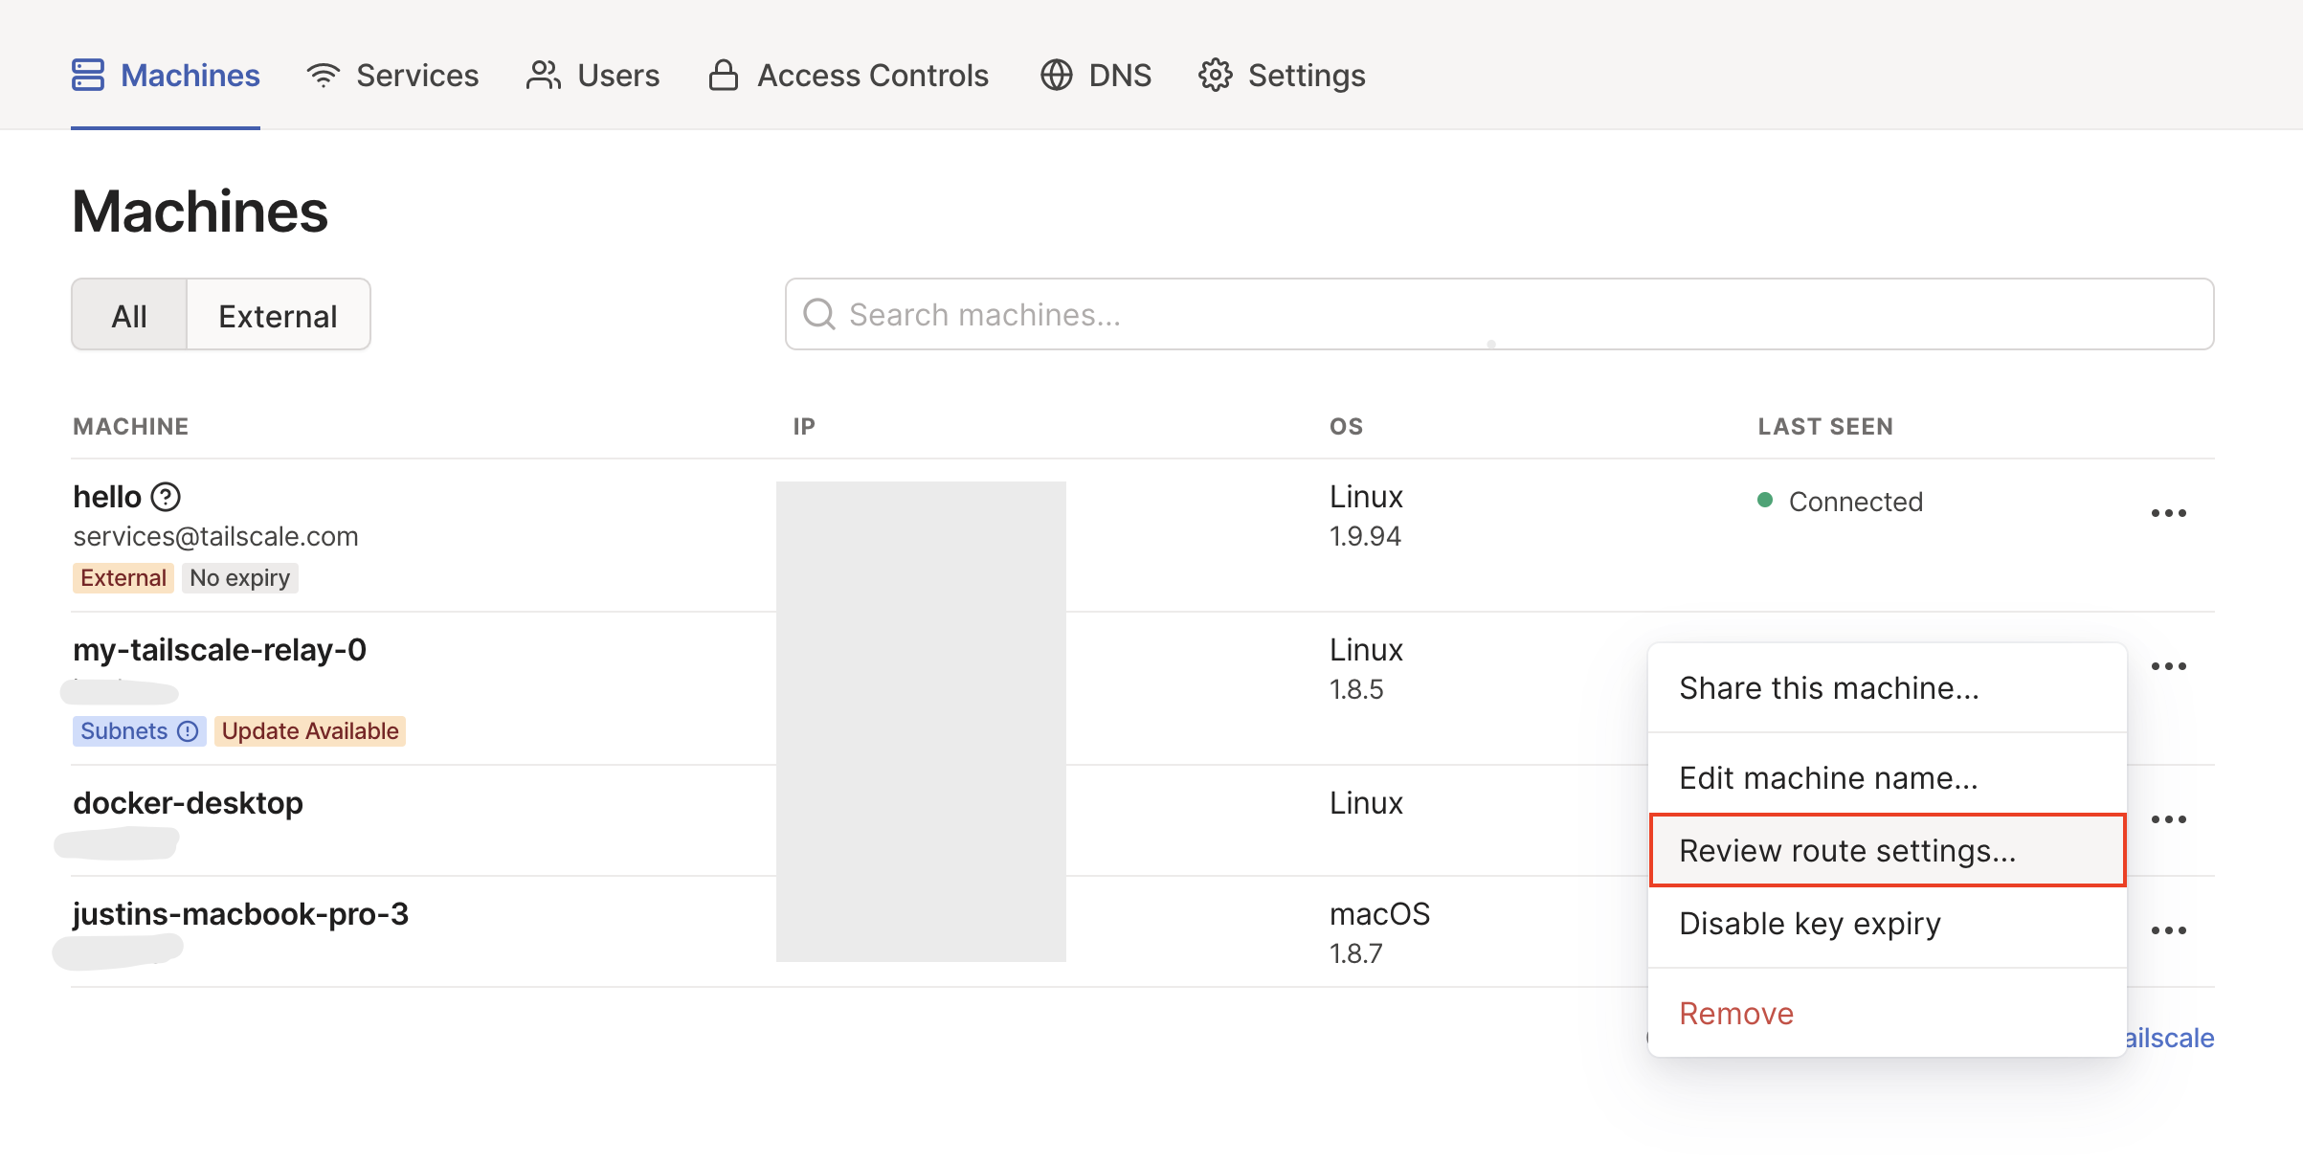Click the Connected status for hello
The height and width of the screenshot is (1164, 2303).
[x=1840, y=502]
